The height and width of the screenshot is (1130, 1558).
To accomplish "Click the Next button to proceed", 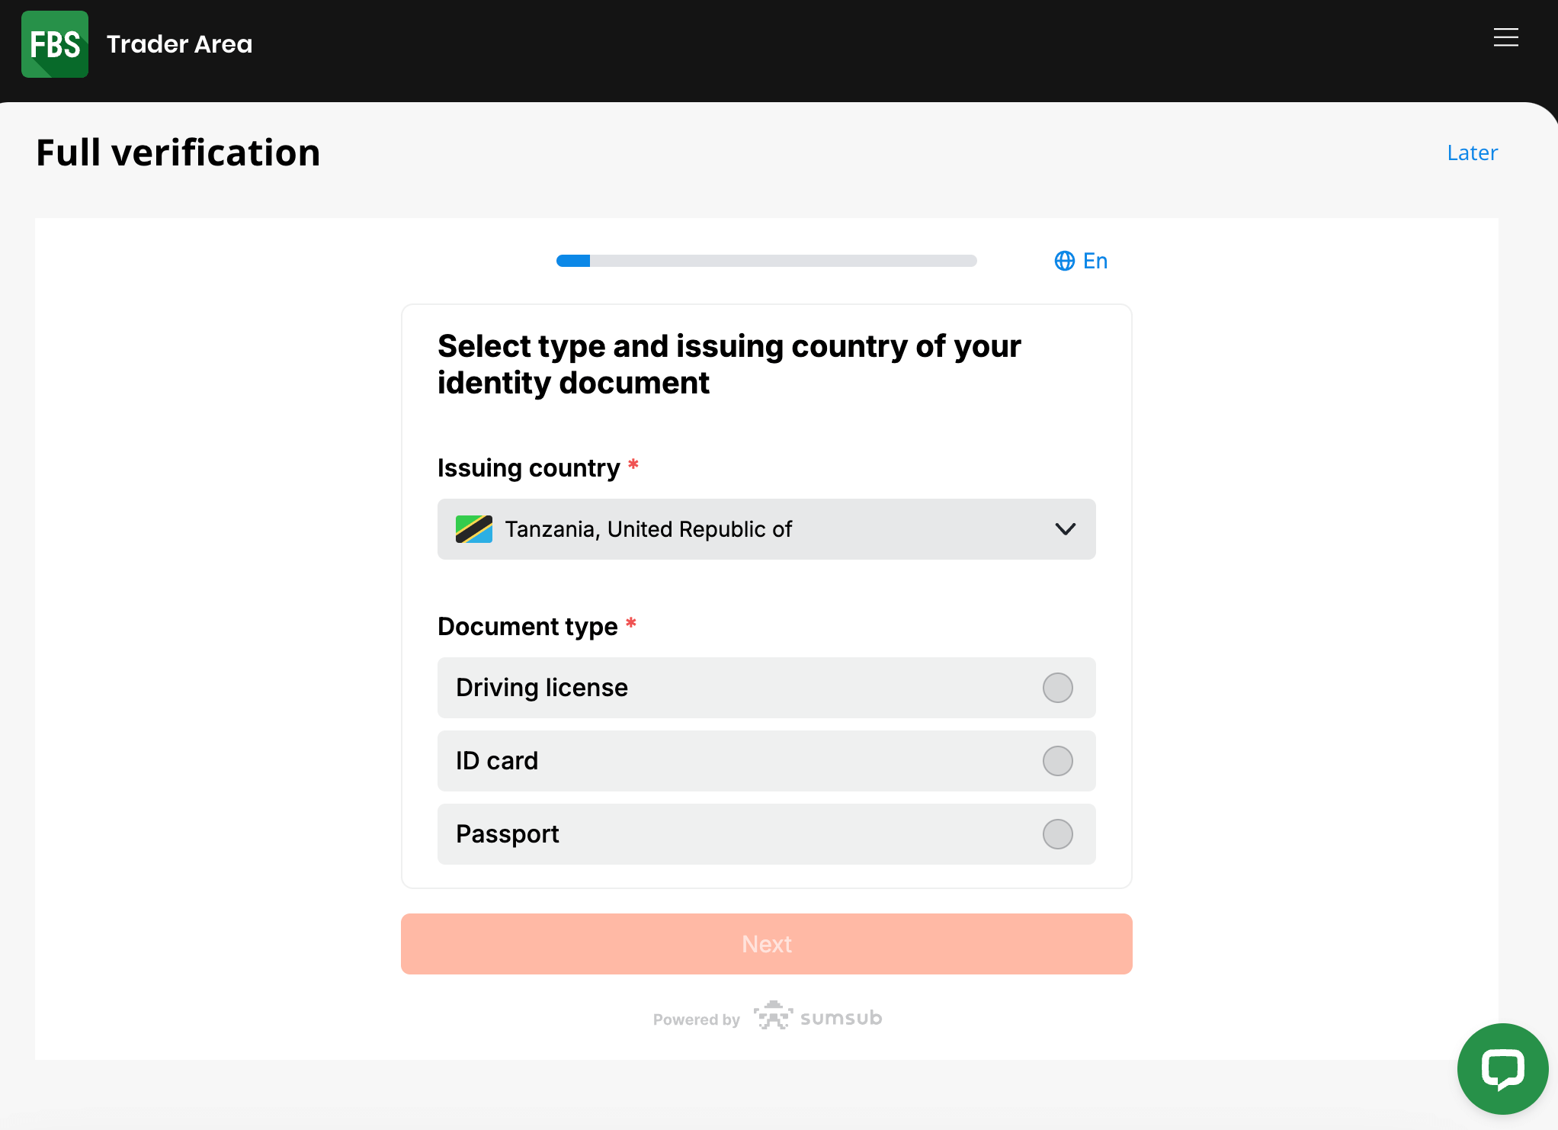I will [x=767, y=944].
